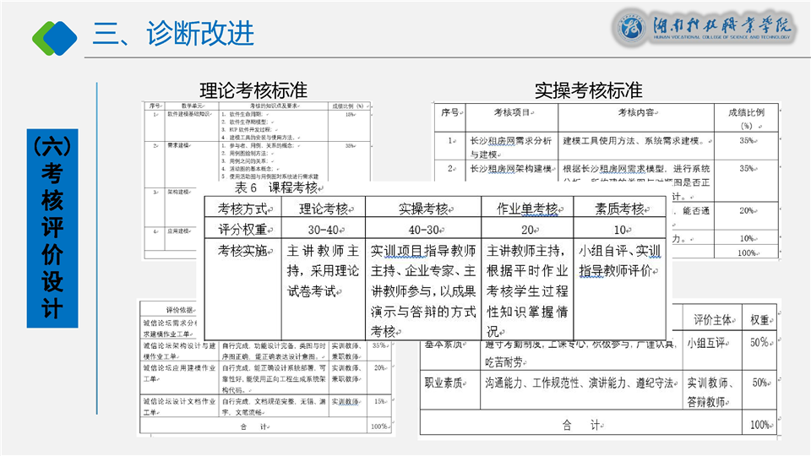Select the slide title 三、诊断改进

(x=173, y=34)
